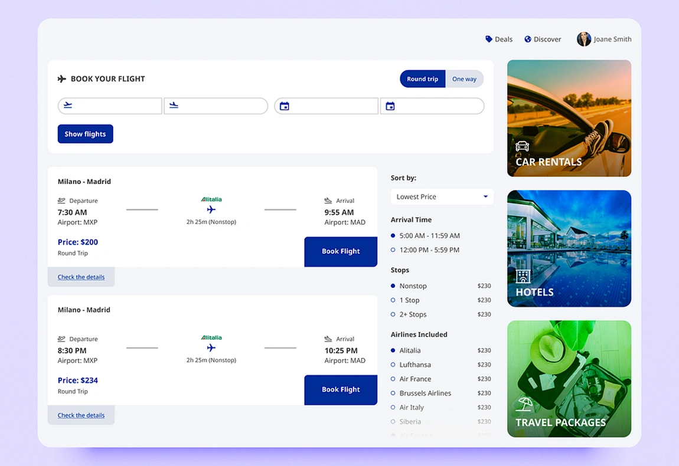Book the $200 Milano - Madrid flight
This screenshot has height=466, width=679.
tap(341, 251)
